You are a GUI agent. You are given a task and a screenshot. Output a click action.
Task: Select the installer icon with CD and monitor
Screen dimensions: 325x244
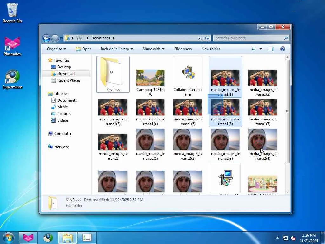coord(225,178)
